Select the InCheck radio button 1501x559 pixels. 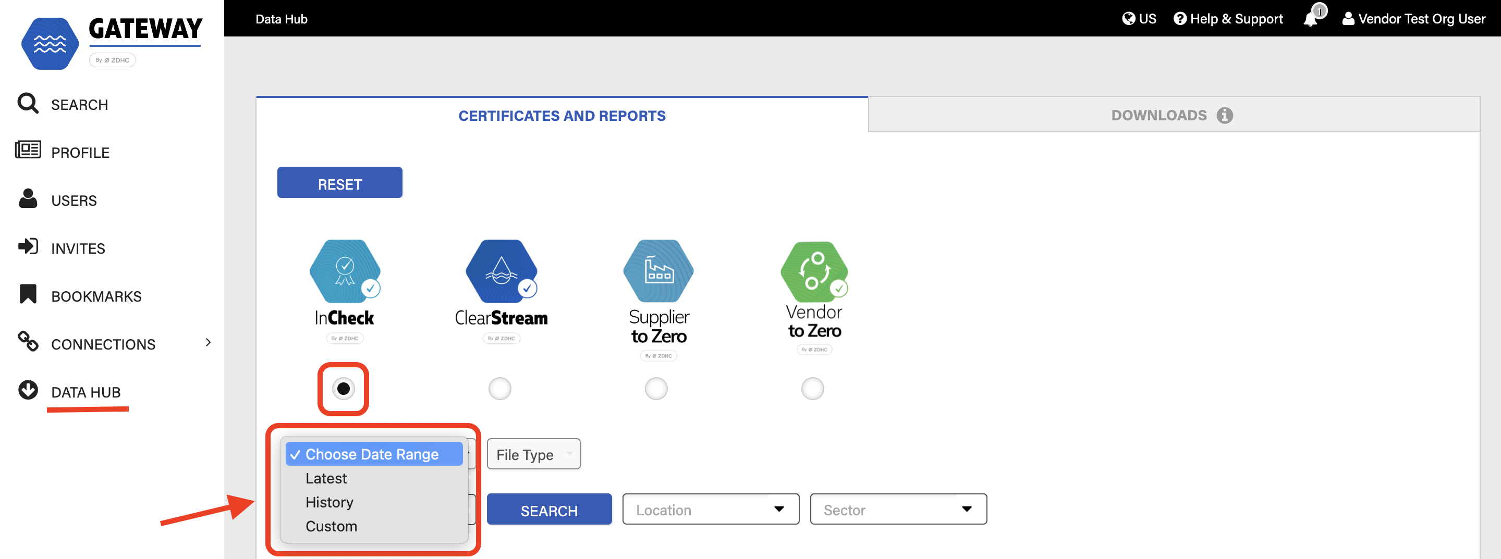click(x=343, y=389)
